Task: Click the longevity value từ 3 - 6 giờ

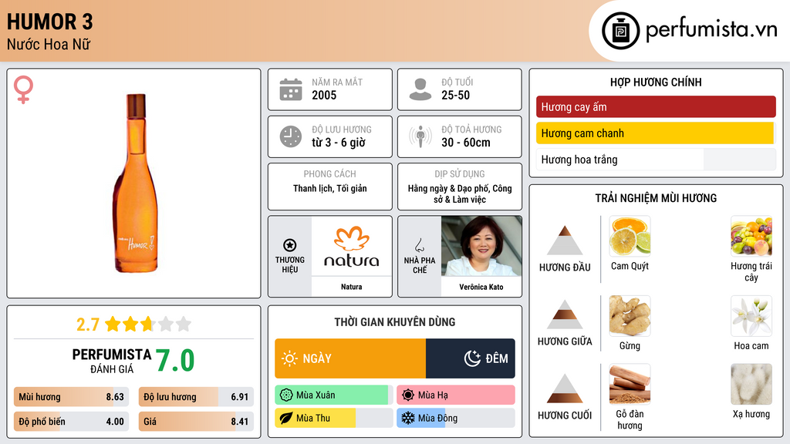Action: [339, 143]
